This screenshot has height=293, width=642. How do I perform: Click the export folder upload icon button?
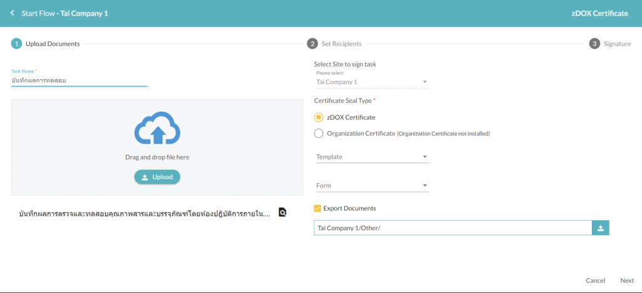point(600,228)
